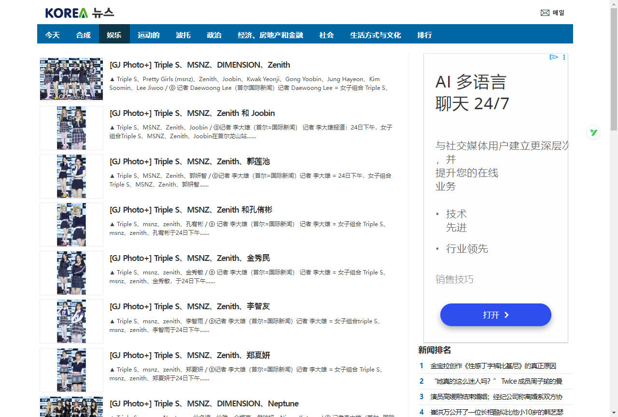Click thumbnail of the Zenith 和 Joobin article
Screen dimensions: 618x417
71,128
